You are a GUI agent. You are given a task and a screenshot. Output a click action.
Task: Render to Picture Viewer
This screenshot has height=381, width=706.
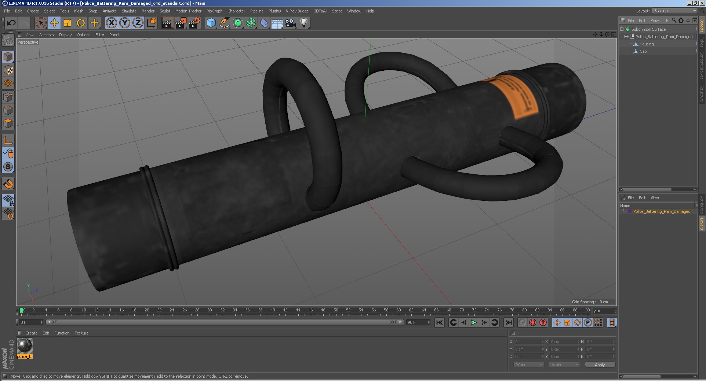click(181, 23)
